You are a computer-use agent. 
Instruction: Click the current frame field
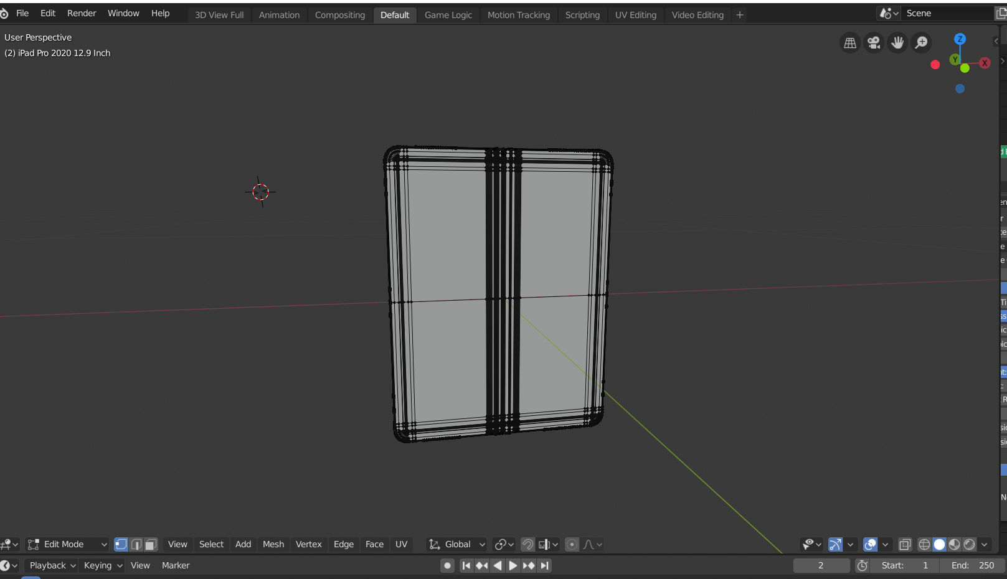tap(821, 565)
